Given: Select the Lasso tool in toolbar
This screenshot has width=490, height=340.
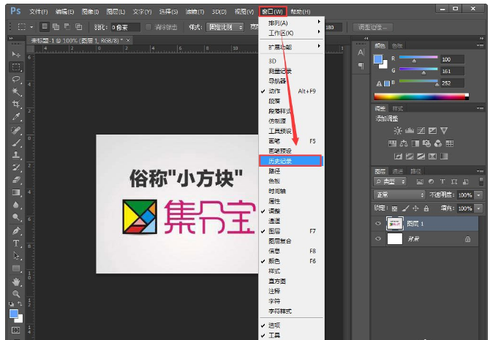Looking at the screenshot, I should 15,79.
